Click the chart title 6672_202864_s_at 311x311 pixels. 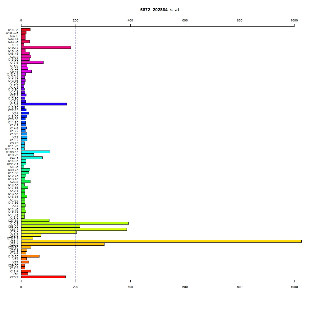[x=160, y=10]
